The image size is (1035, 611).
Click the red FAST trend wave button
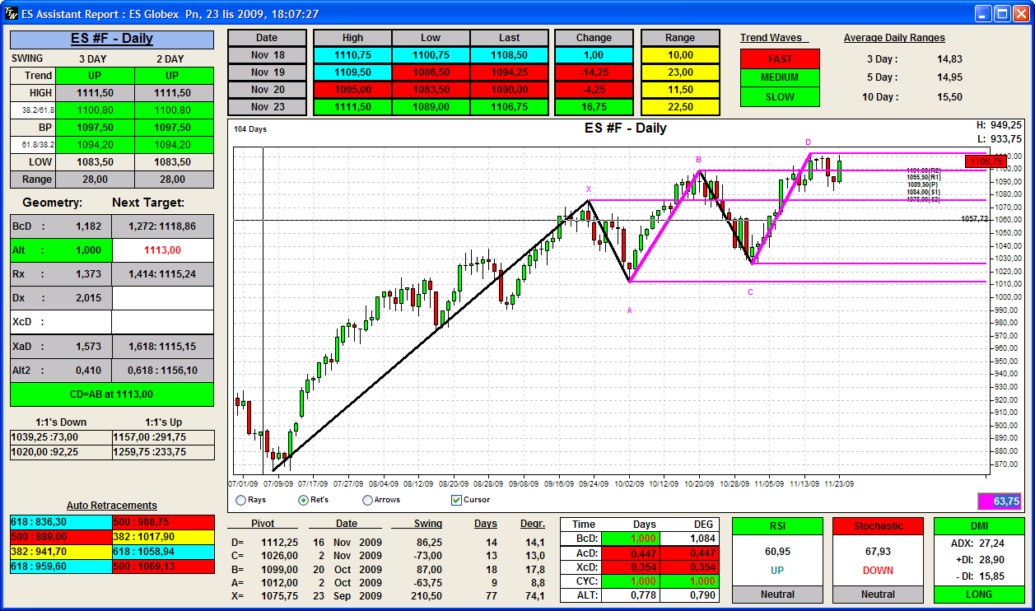[780, 59]
